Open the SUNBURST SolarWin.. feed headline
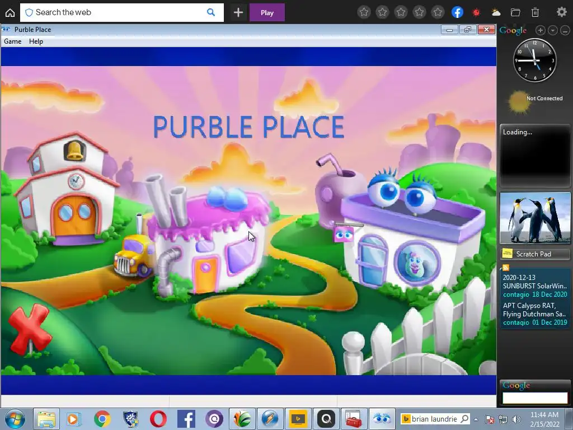The height and width of the screenshot is (430, 573). tap(535, 282)
